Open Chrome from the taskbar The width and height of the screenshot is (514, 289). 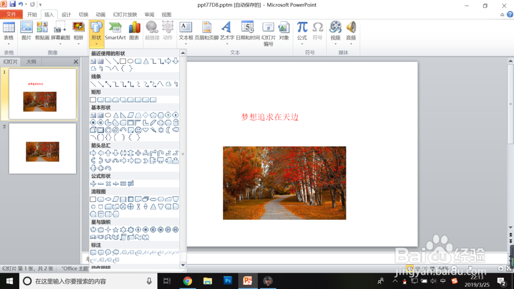click(188, 281)
